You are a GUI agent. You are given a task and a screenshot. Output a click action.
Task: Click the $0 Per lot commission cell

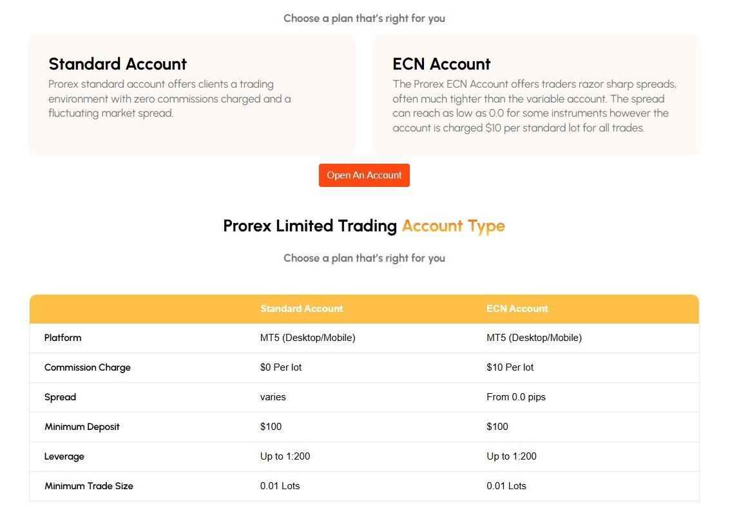pyautogui.click(x=281, y=367)
